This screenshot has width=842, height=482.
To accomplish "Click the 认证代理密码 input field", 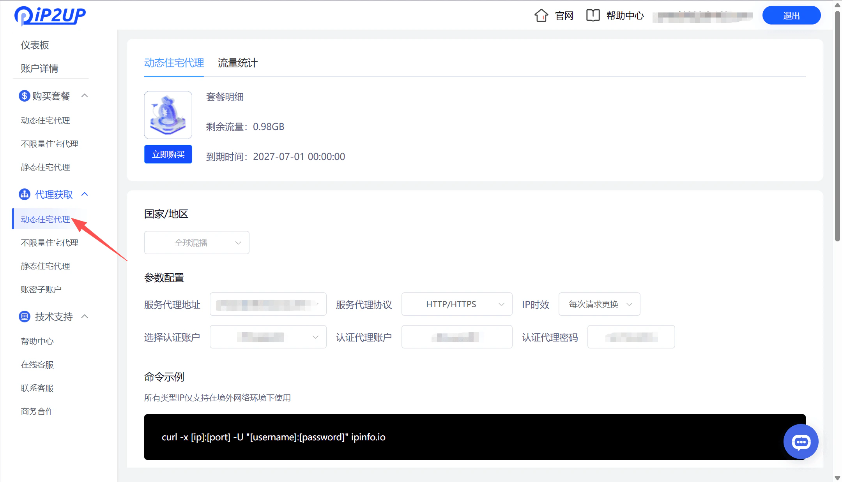I will [x=631, y=337].
